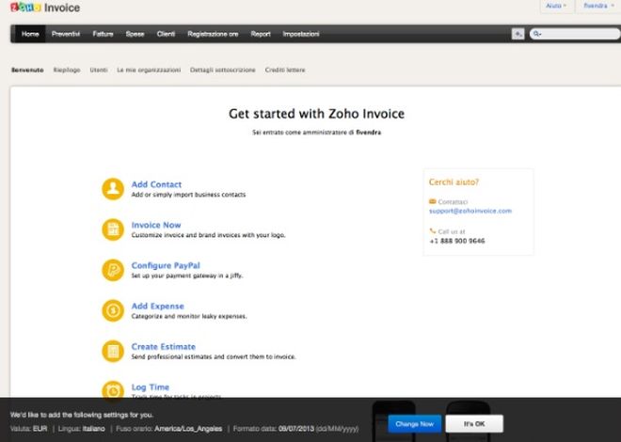Click 'Set up your payment gateway' description
Viewport: 621px width, 442px height.
coord(187,276)
